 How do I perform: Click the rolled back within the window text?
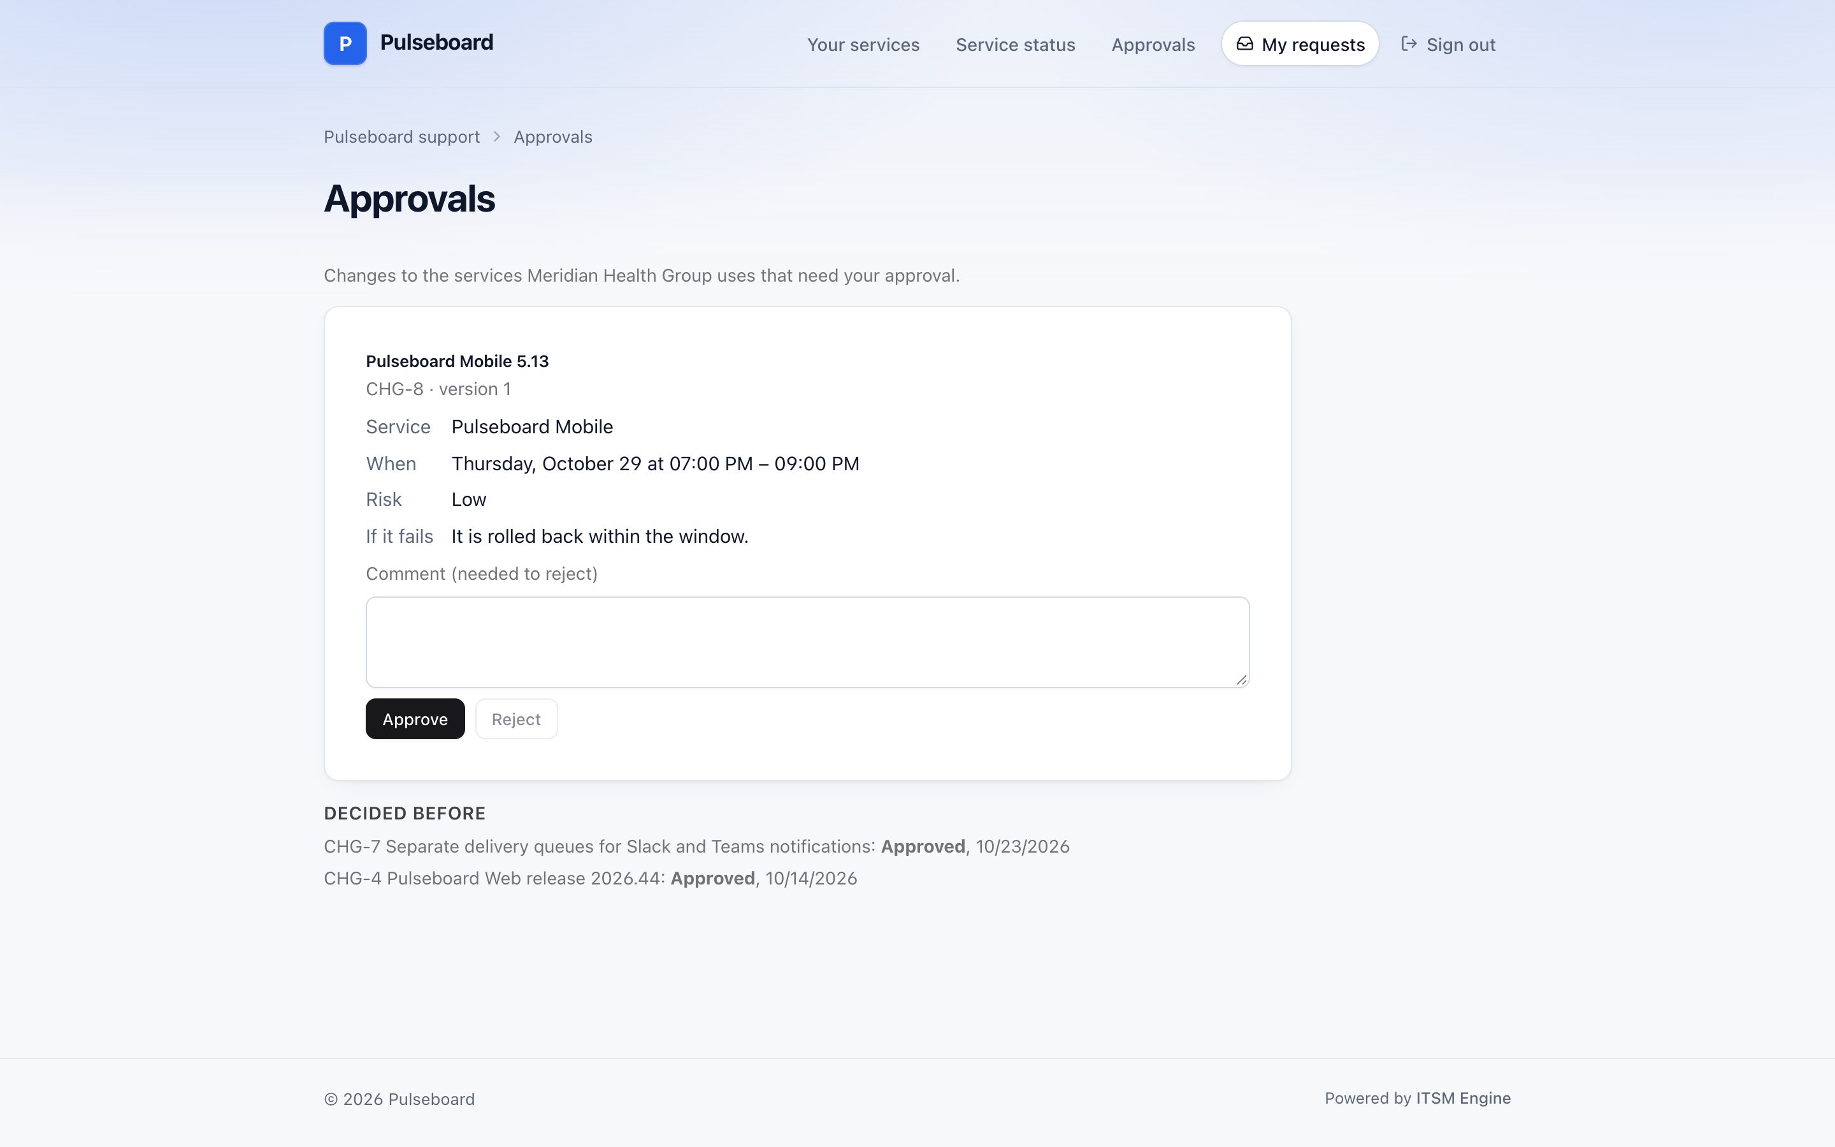pyautogui.click(x=600, y=537)
